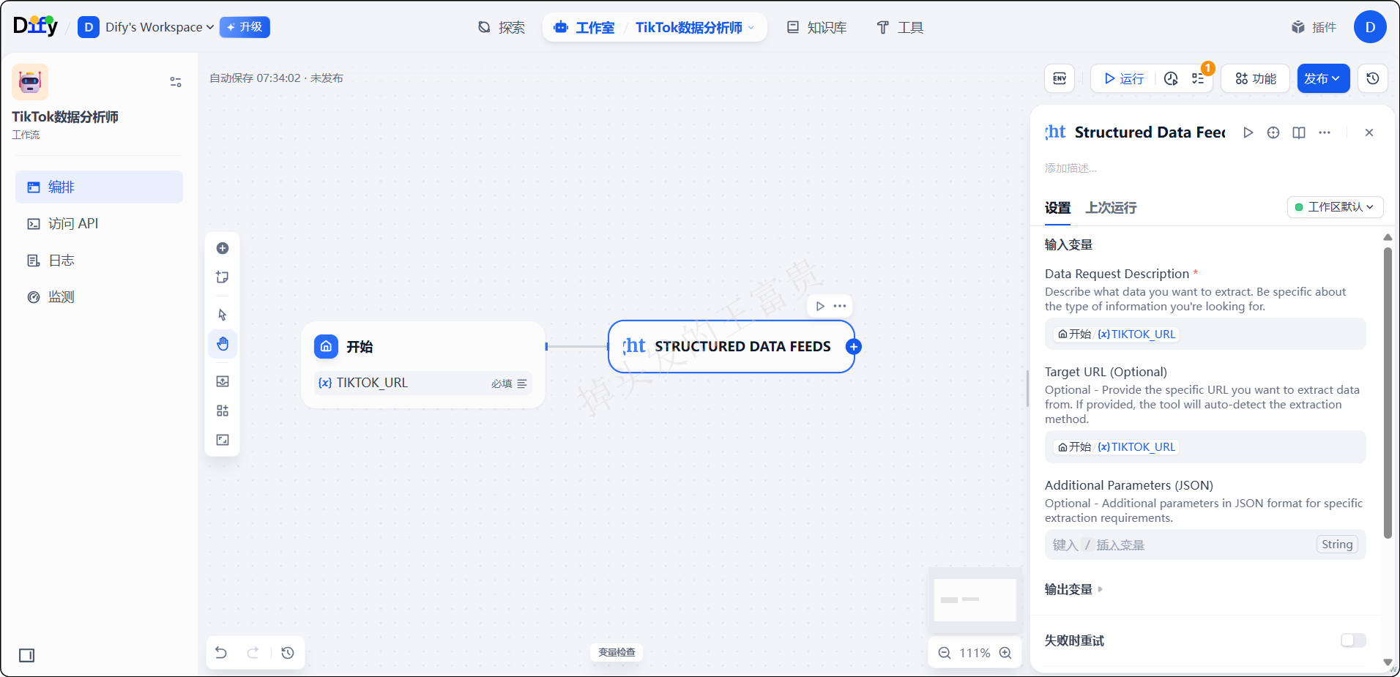Open the 工具 tools tab
The width and height of the screenshot is (1400, 677).
(900, 27)
